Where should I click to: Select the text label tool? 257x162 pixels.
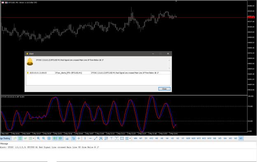(x=116, y=138)
